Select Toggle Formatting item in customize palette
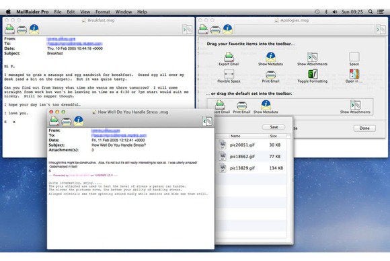390x261 pixels. (x=313, y=76)
